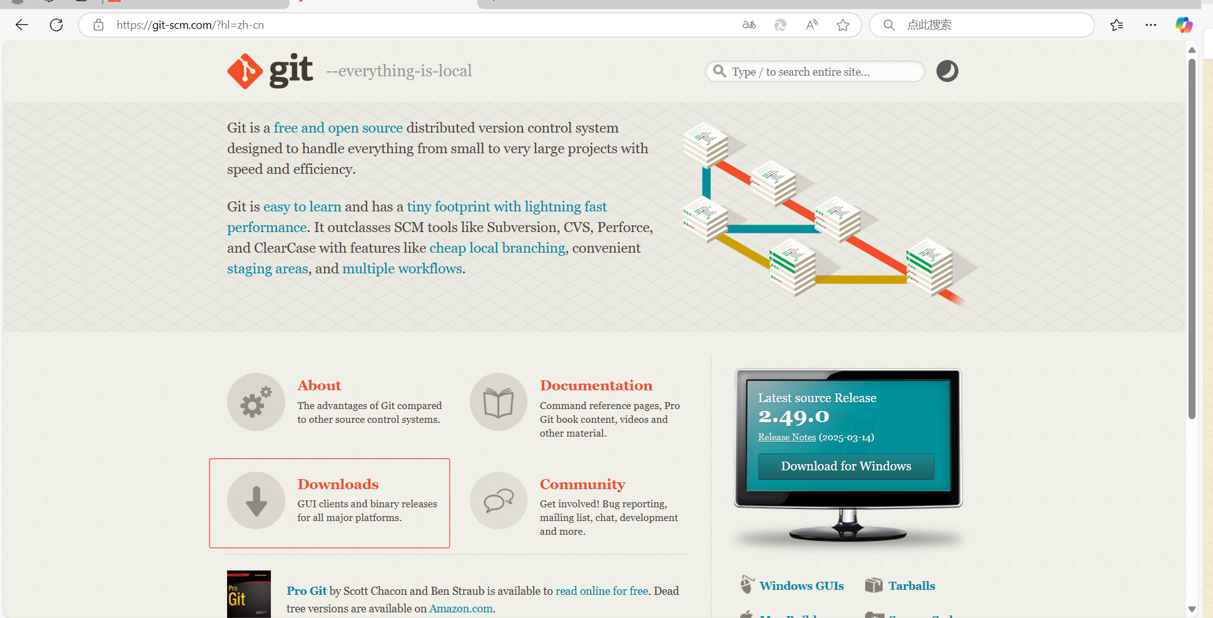Image resolution: width=1213 pixels, height=618 pixels.
Task: Open the Copilot icon in browser toolbar
Action: (x=1184, y=25)
